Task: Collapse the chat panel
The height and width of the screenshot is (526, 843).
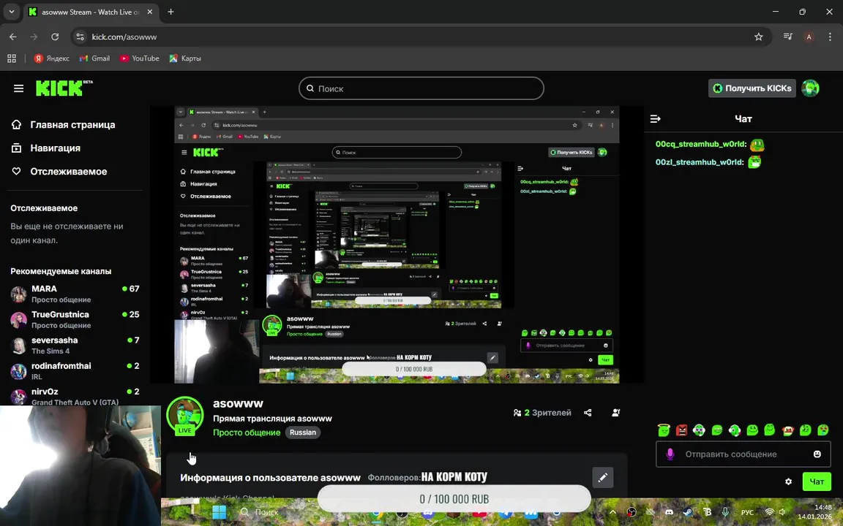Action: point(656,118)
